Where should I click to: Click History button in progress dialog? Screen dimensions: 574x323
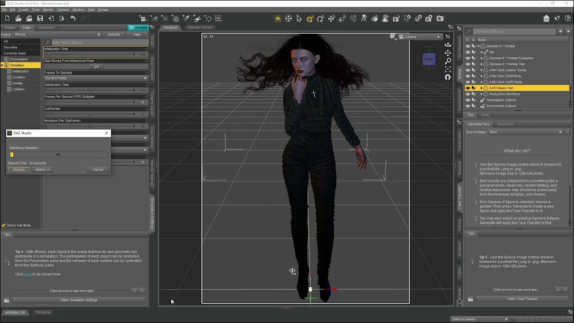click(43, 170)
